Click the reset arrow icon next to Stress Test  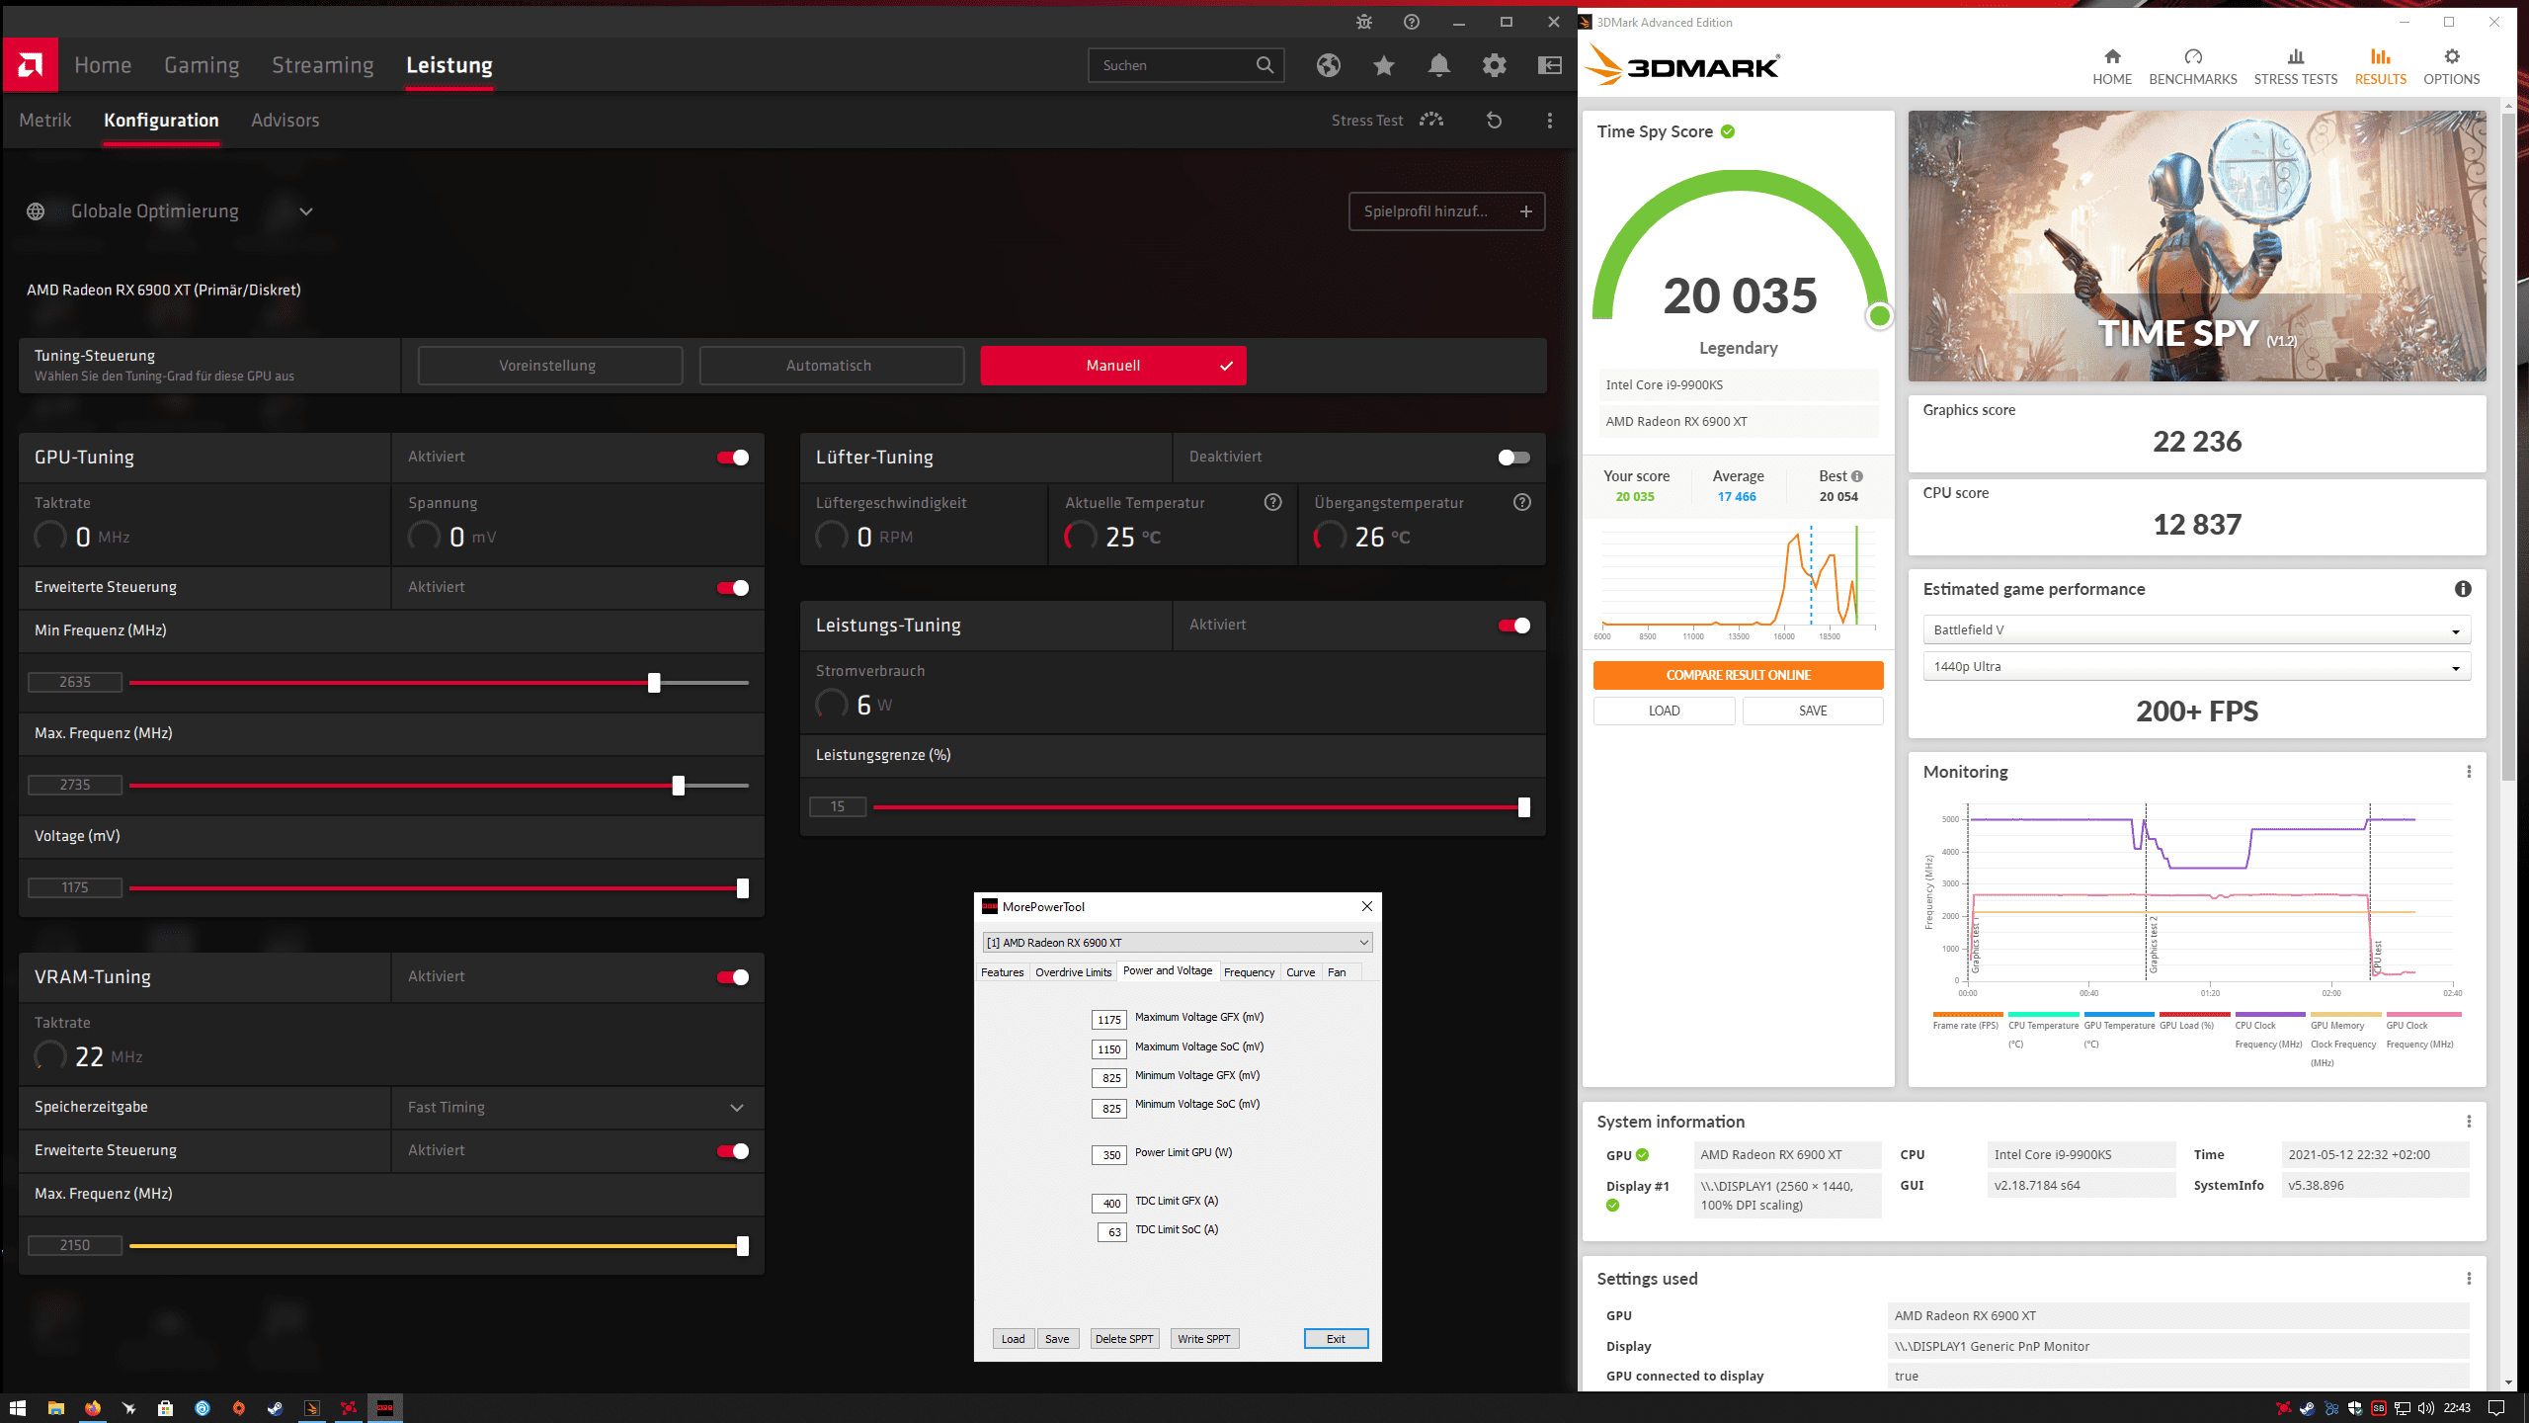pyautogui.click(x=1495, y=120)
